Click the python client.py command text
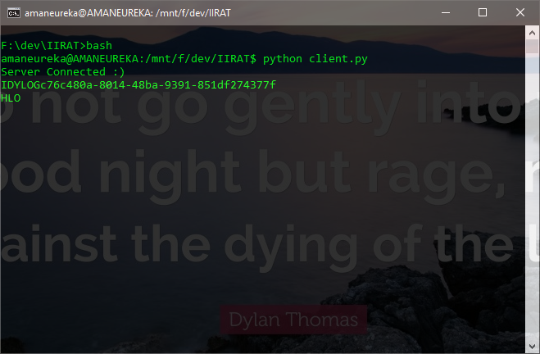 pyautogui.click(x=315, y=59)
